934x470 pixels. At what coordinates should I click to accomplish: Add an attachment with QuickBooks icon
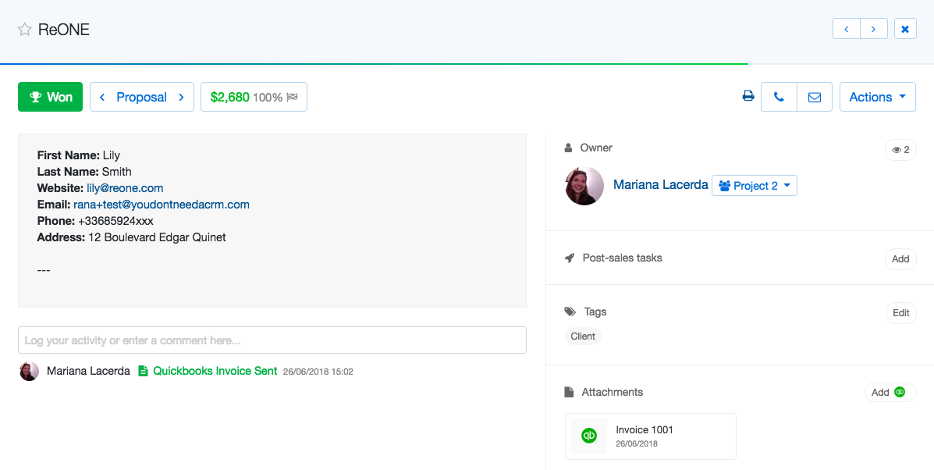890,393
